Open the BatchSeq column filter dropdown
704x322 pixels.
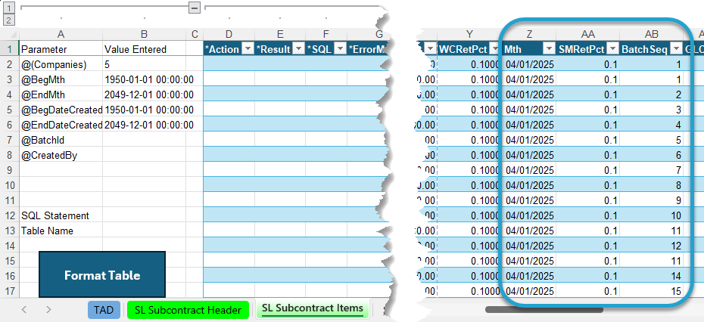coord(676,49)
